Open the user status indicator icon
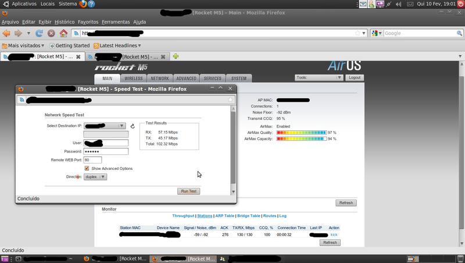 click(x=371, y=4)
